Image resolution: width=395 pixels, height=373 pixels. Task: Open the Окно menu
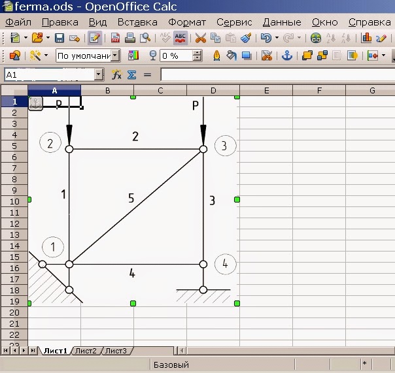[325, 22]
